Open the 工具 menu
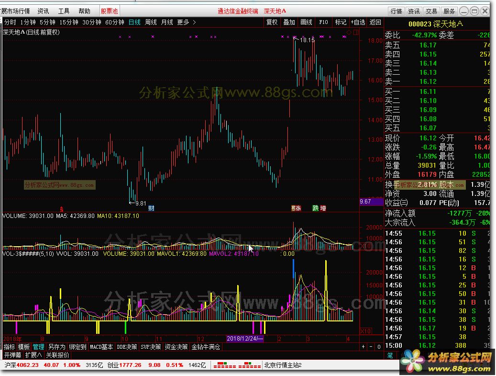 coord(64,11)
